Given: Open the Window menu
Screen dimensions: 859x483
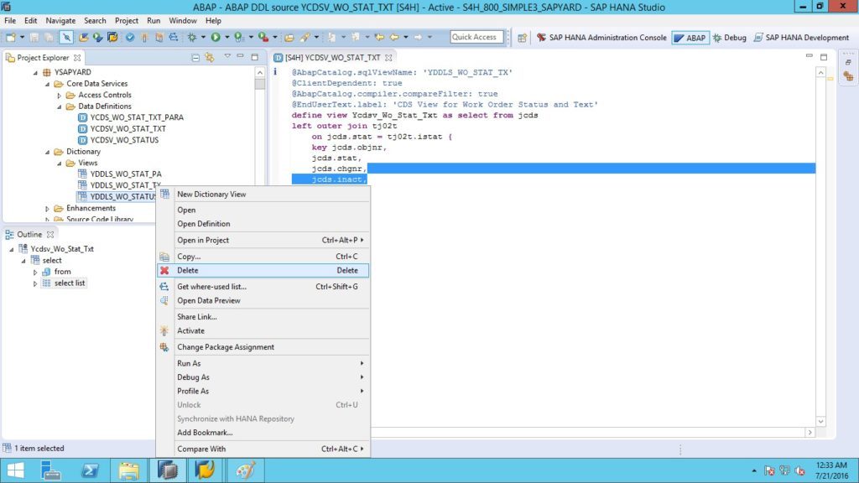Looking at the screenshot, I should (x=182, y=21).
